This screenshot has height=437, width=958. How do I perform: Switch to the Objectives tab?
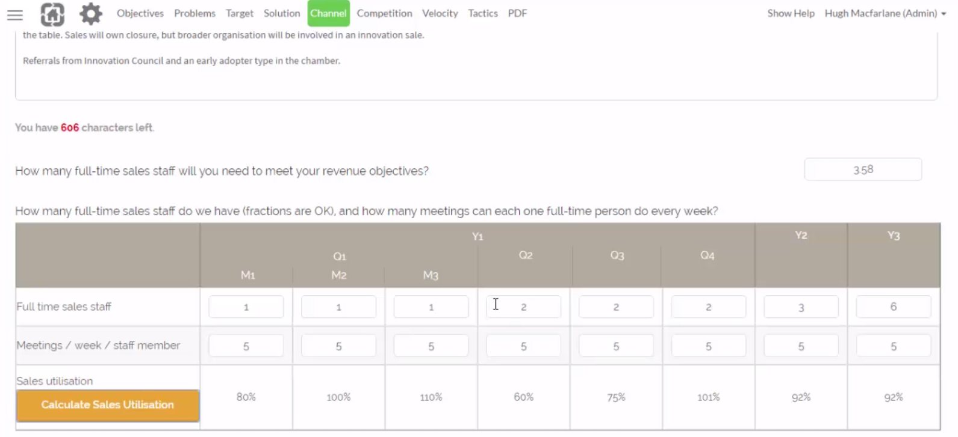pos(140,13)
